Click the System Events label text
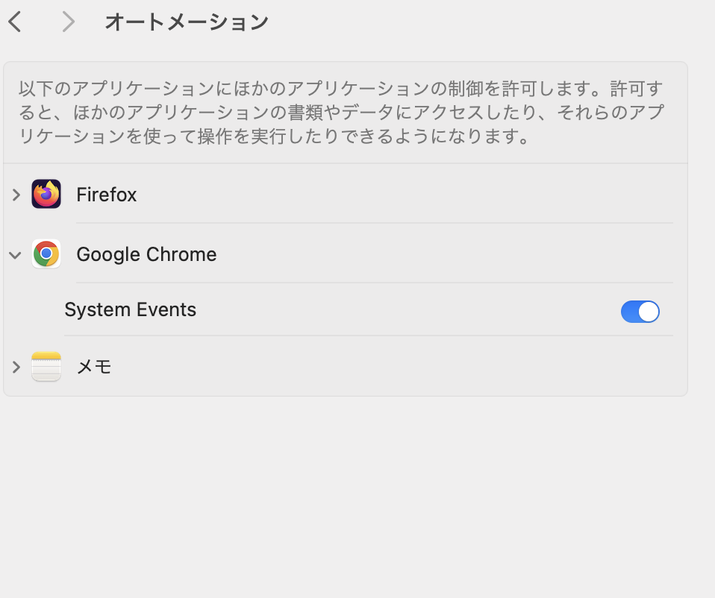 pyautogui.click(x=130, y=309)
